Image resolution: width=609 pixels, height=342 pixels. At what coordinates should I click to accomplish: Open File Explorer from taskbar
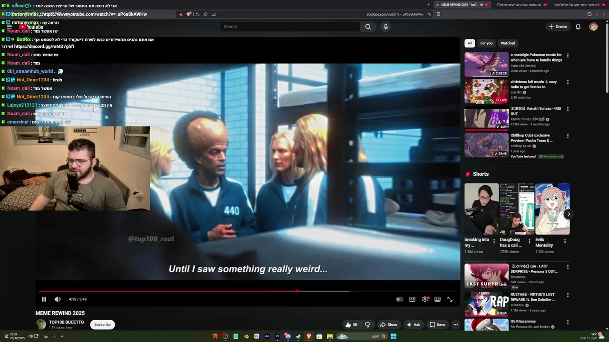pos(330,337)
